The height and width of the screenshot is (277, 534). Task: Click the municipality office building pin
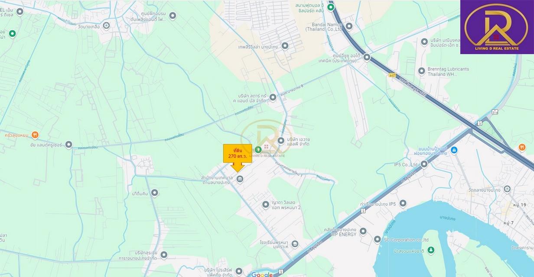240,179
